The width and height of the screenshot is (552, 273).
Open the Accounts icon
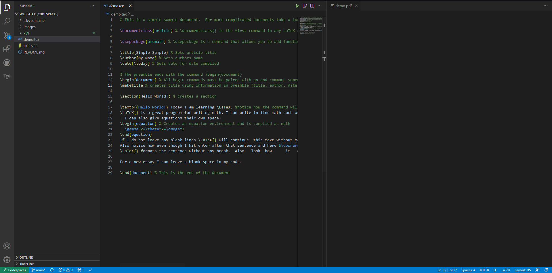pos(7,246)
